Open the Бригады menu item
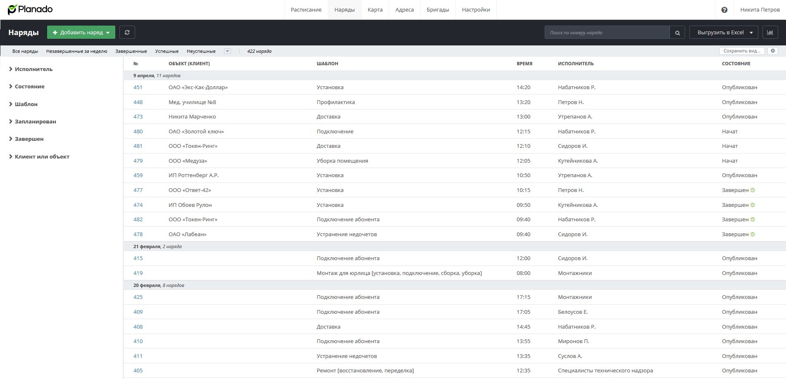The width and height of the screenshot is (786, 379). 438,10
